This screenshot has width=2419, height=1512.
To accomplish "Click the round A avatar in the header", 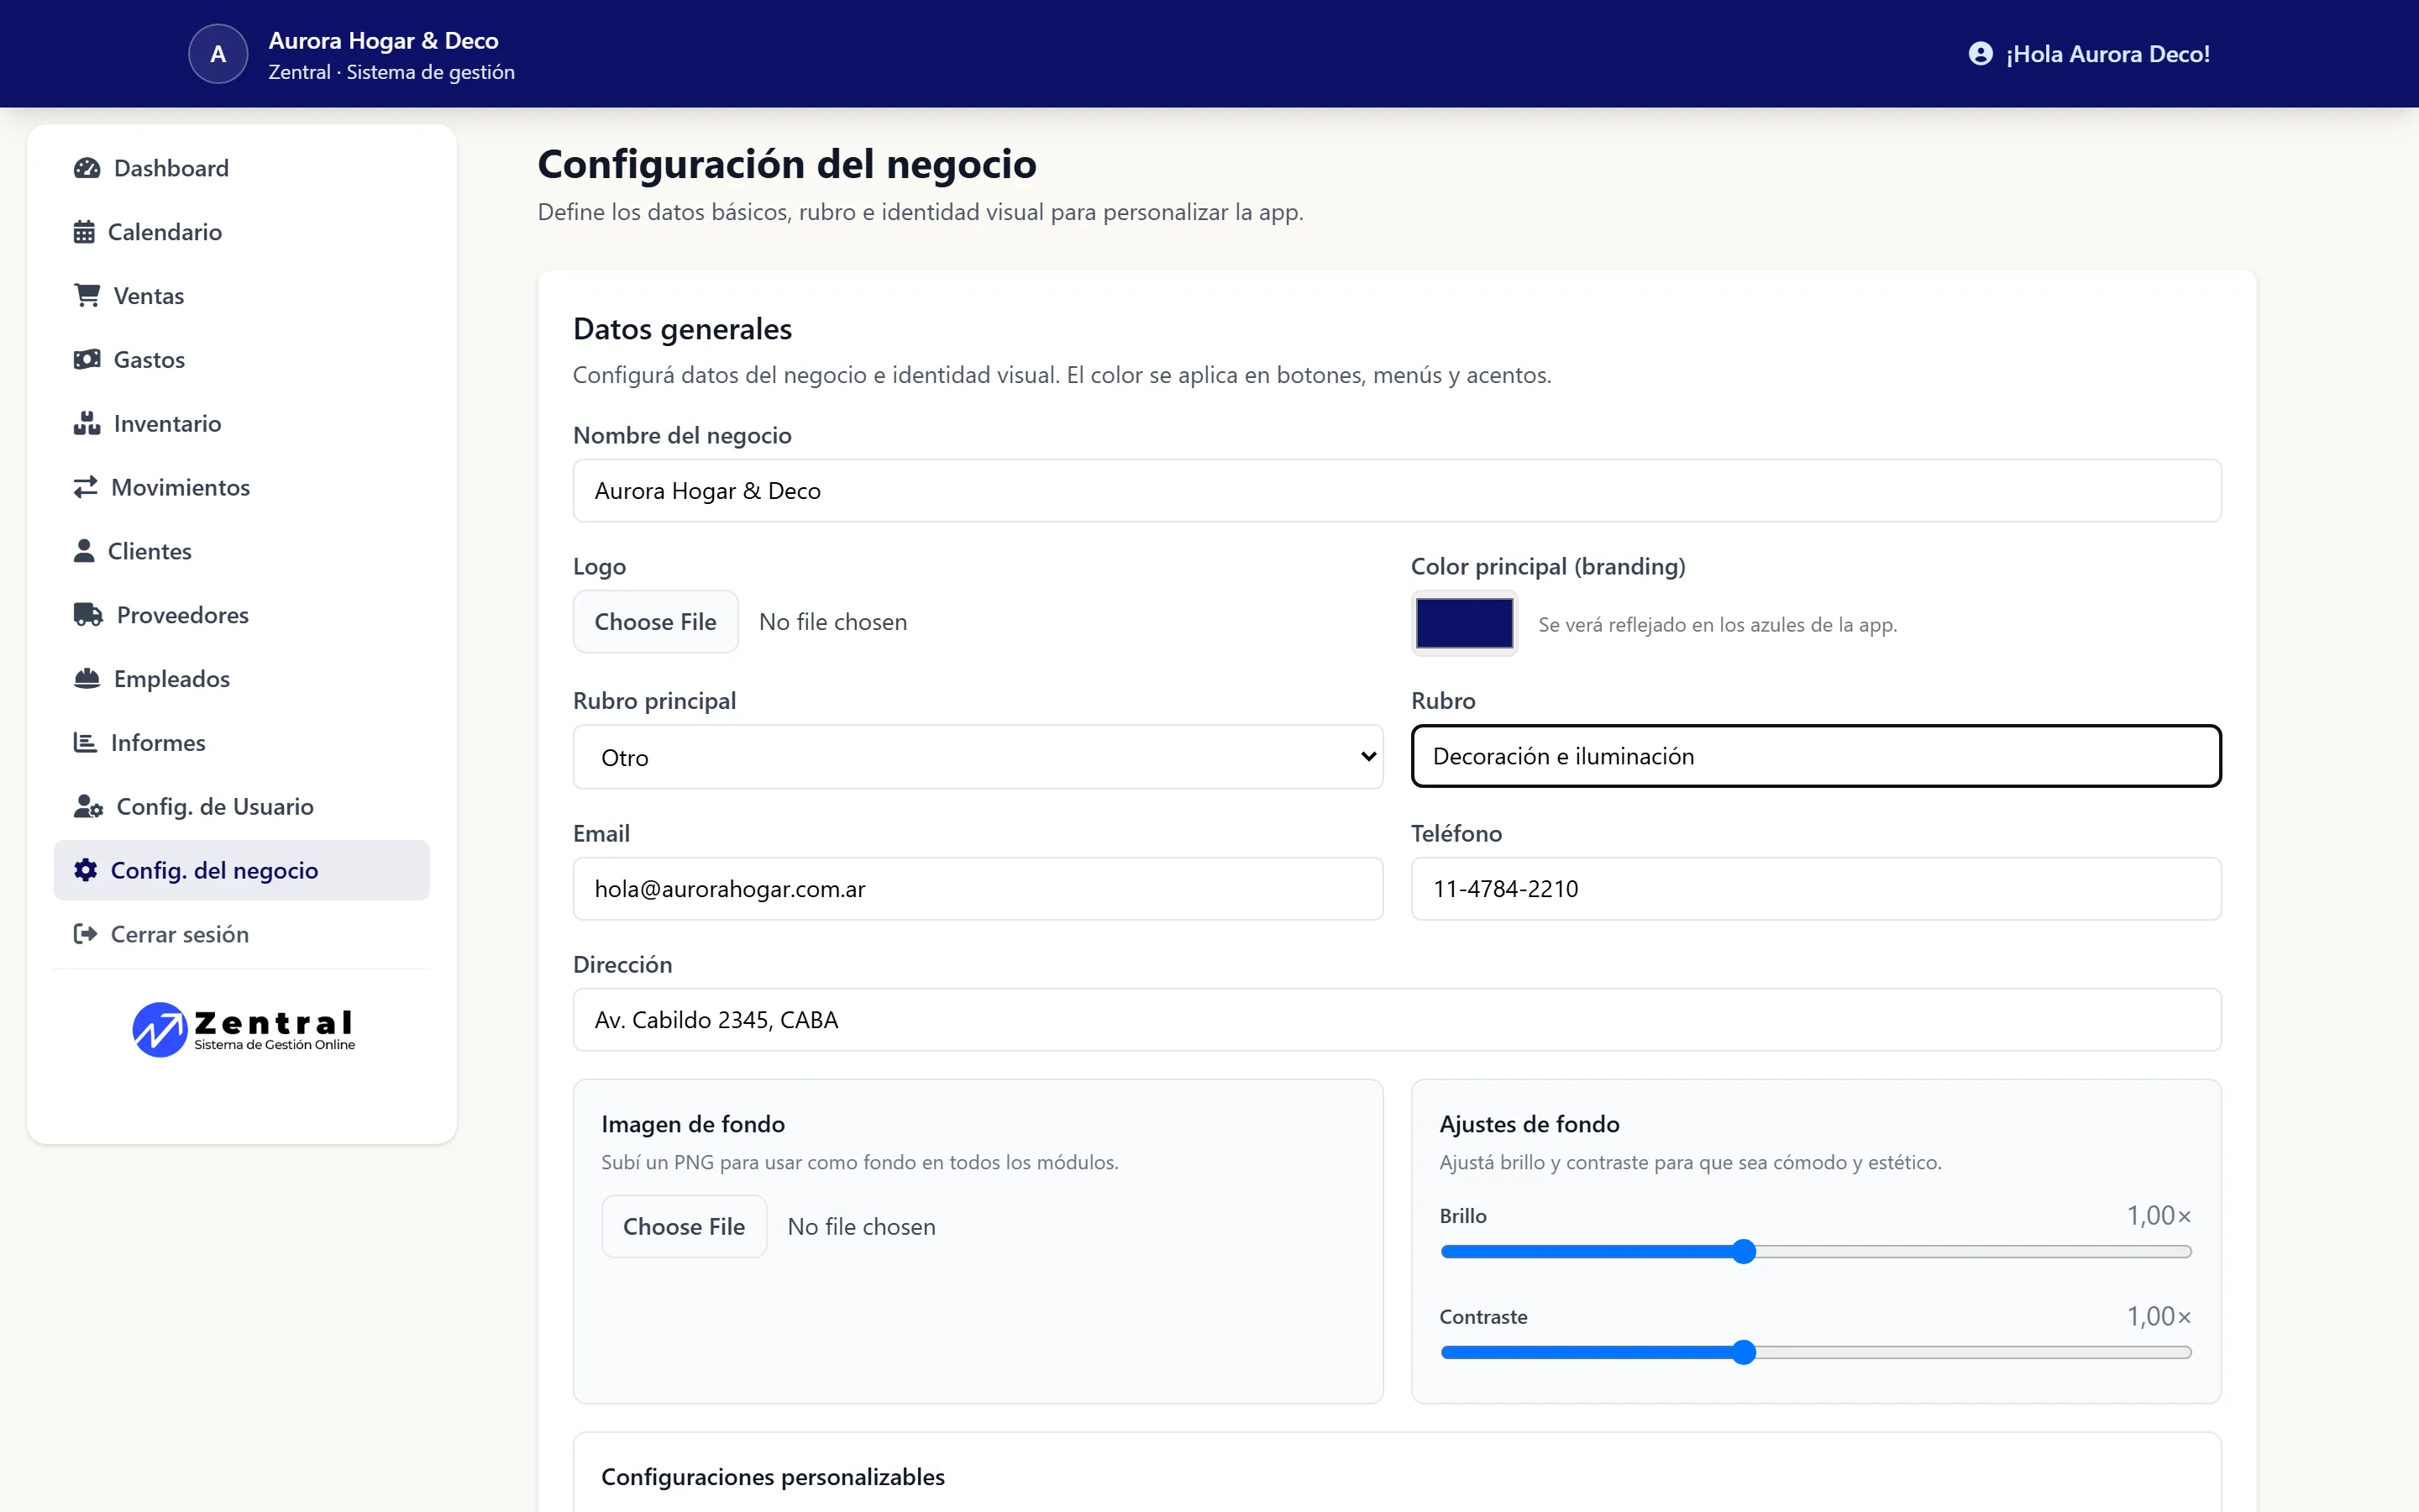I will click(218, 54).
